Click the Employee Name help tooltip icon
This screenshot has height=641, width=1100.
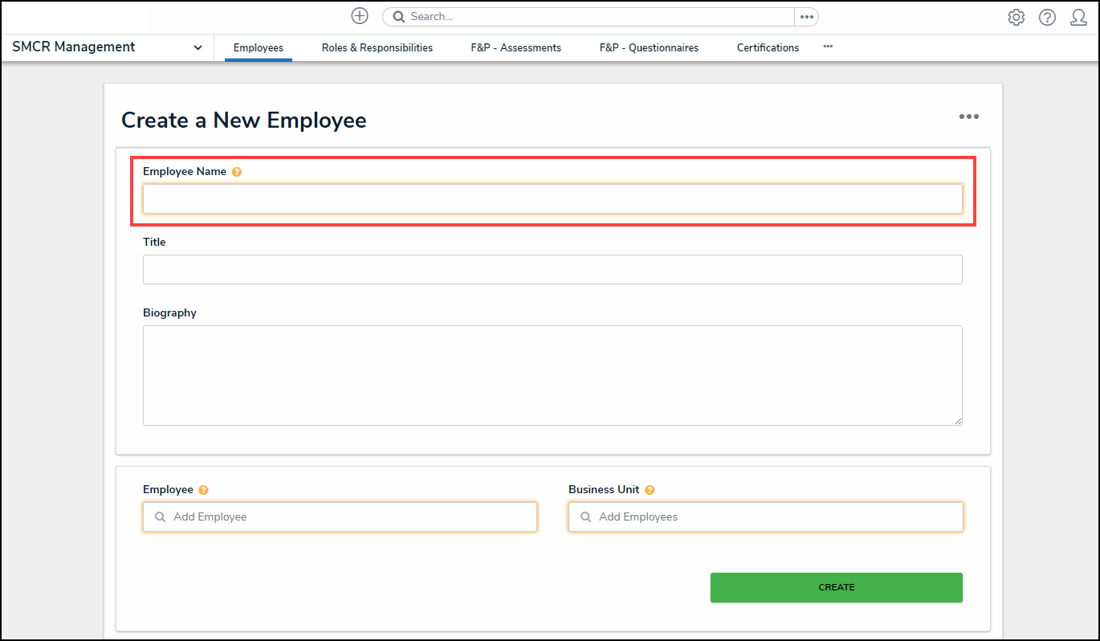click(237, 171)
